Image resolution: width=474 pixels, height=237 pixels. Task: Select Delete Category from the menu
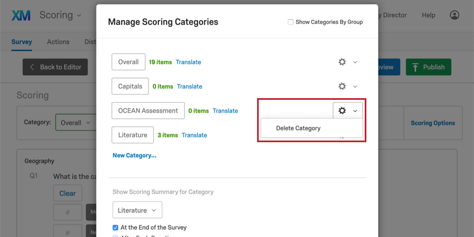[298, 128]
